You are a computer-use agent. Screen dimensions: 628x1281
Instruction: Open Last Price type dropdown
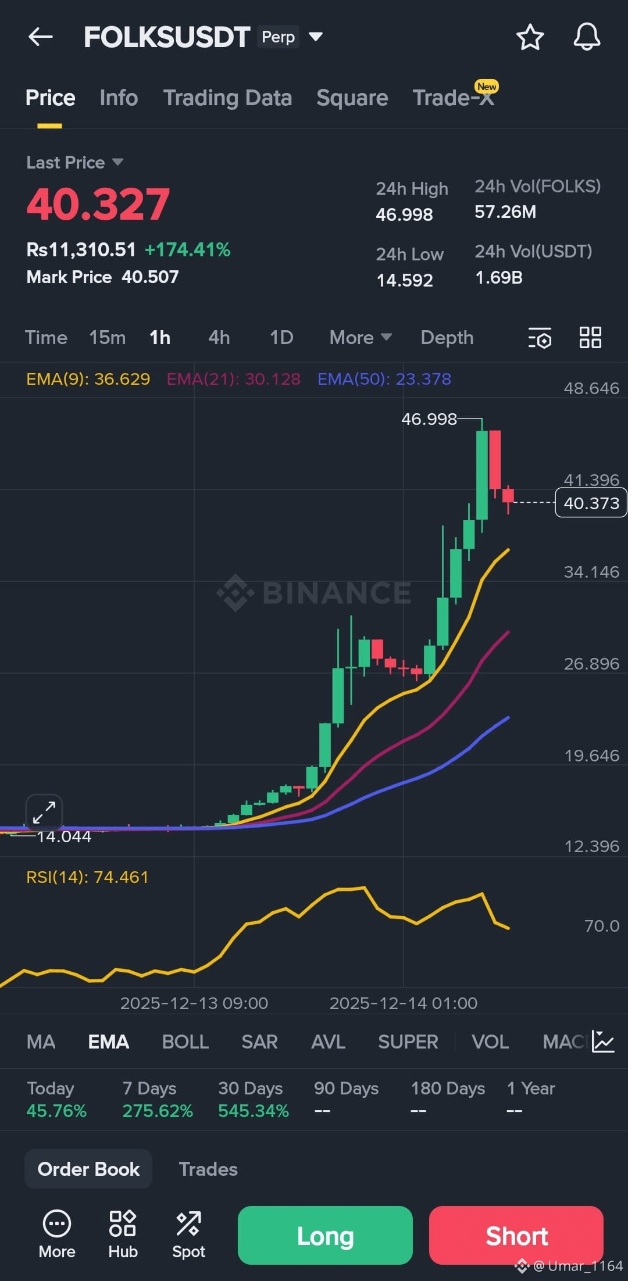click(x=75, y=163)
